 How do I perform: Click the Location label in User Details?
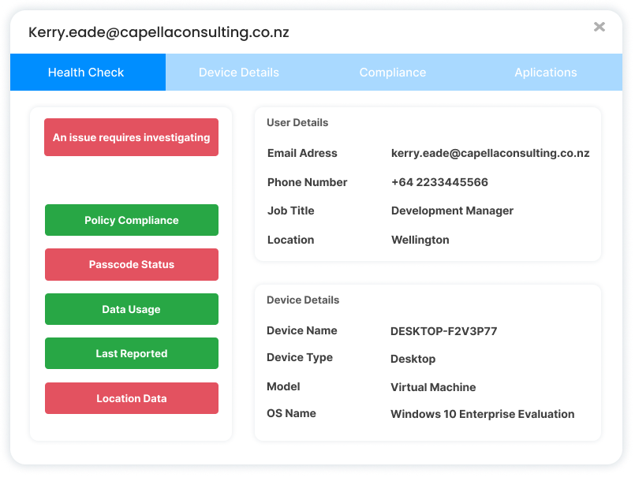[291, 240]
